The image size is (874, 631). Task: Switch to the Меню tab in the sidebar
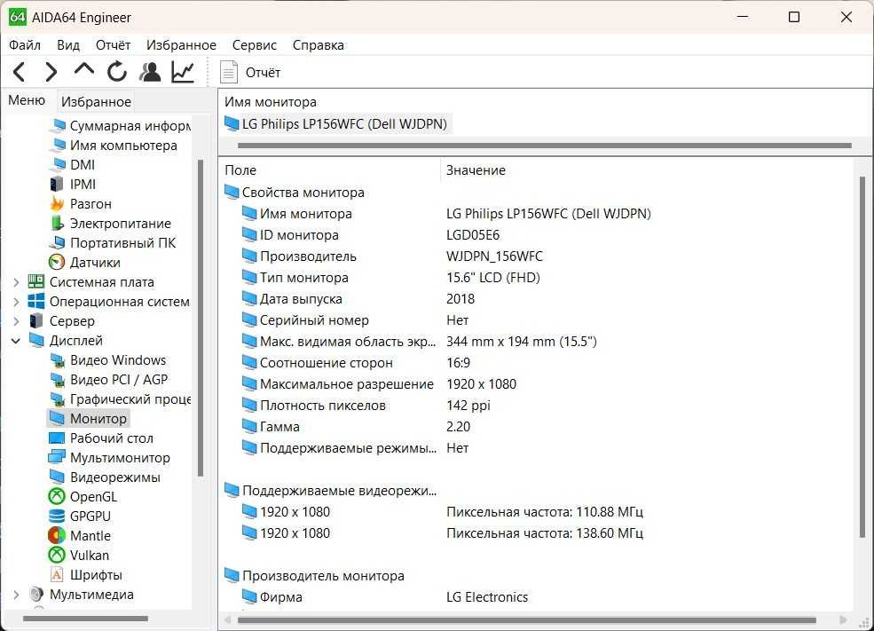pyautogui.click(x=27, y=100)
